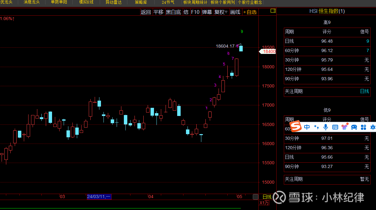376x210 pixels.
Task: Select the 60分钟 row in 高9 table
Action: pos(327,50)
